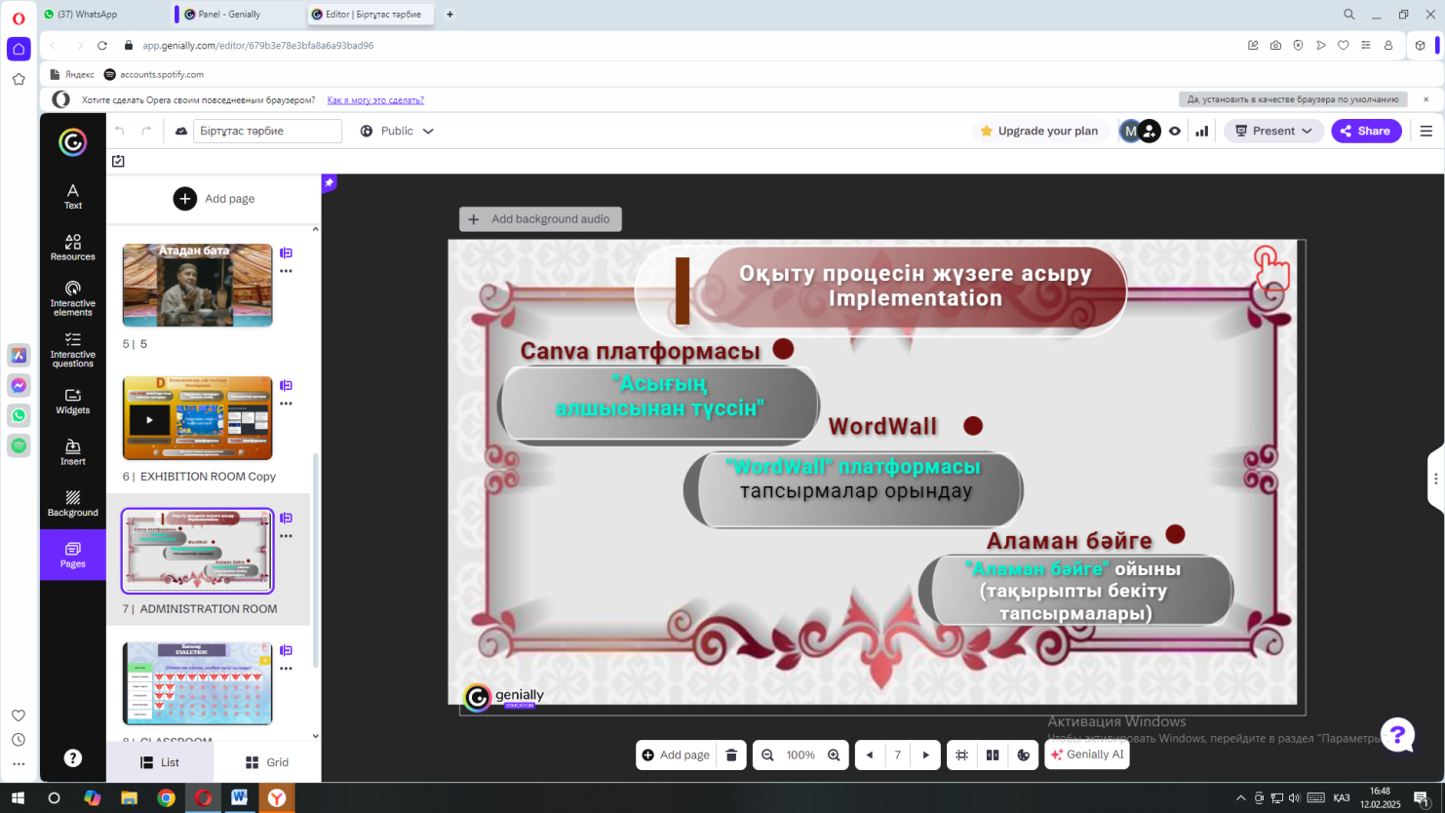Click Add page in bottom toolbar

tap(676, 755)
